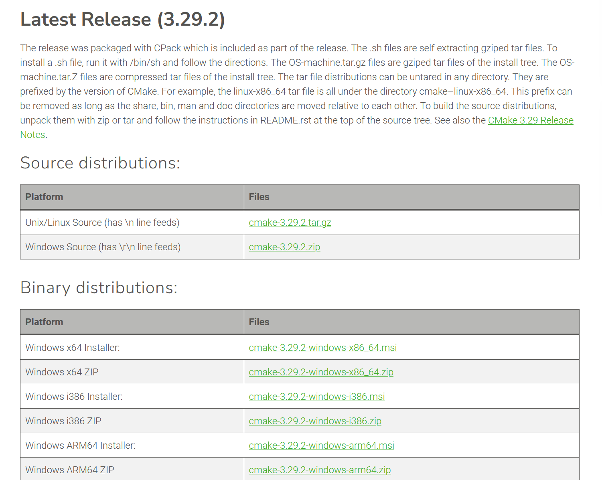Click the 'Binary distributions:' heading
Viewport: 602px width, 480px height.
(99, 288)
